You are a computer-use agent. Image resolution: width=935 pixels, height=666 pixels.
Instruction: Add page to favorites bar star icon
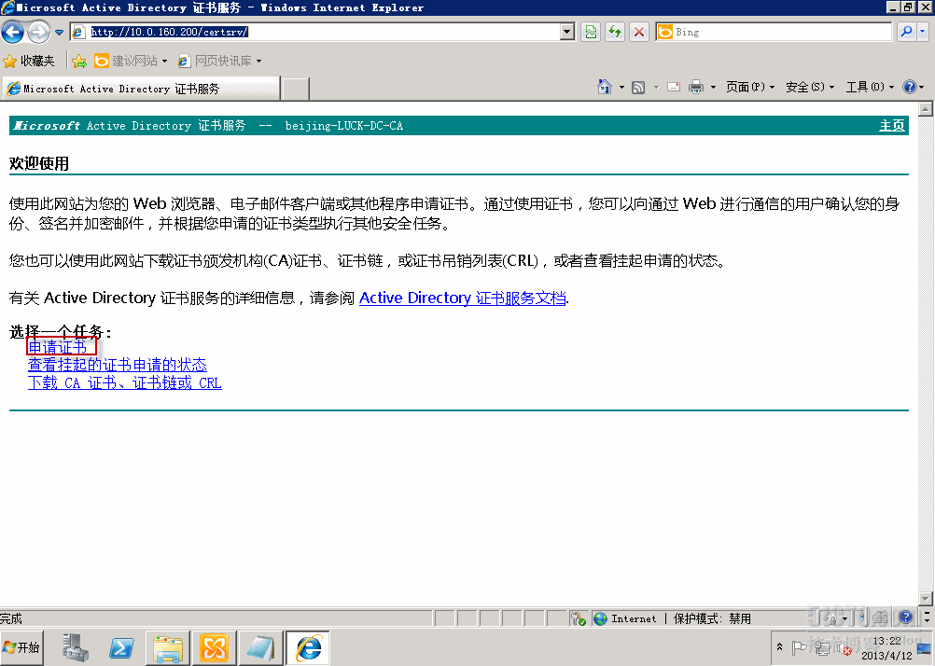click(x=79, y=61)
